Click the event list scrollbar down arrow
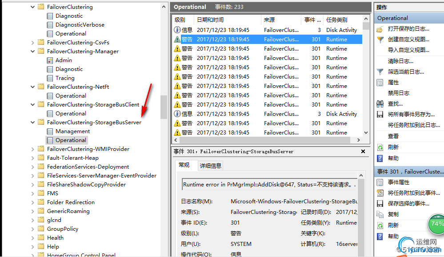This screenshot has height=257, width=444. [x=366, y=133]
